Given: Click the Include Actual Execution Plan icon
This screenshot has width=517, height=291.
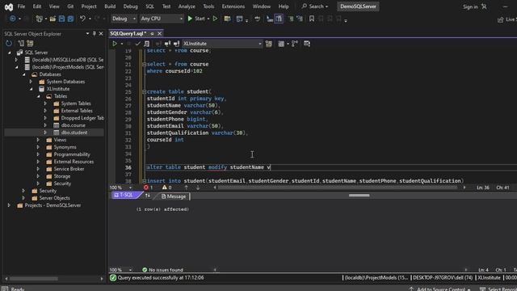Looking at the screenshot, I should click(x=295, y=44).
